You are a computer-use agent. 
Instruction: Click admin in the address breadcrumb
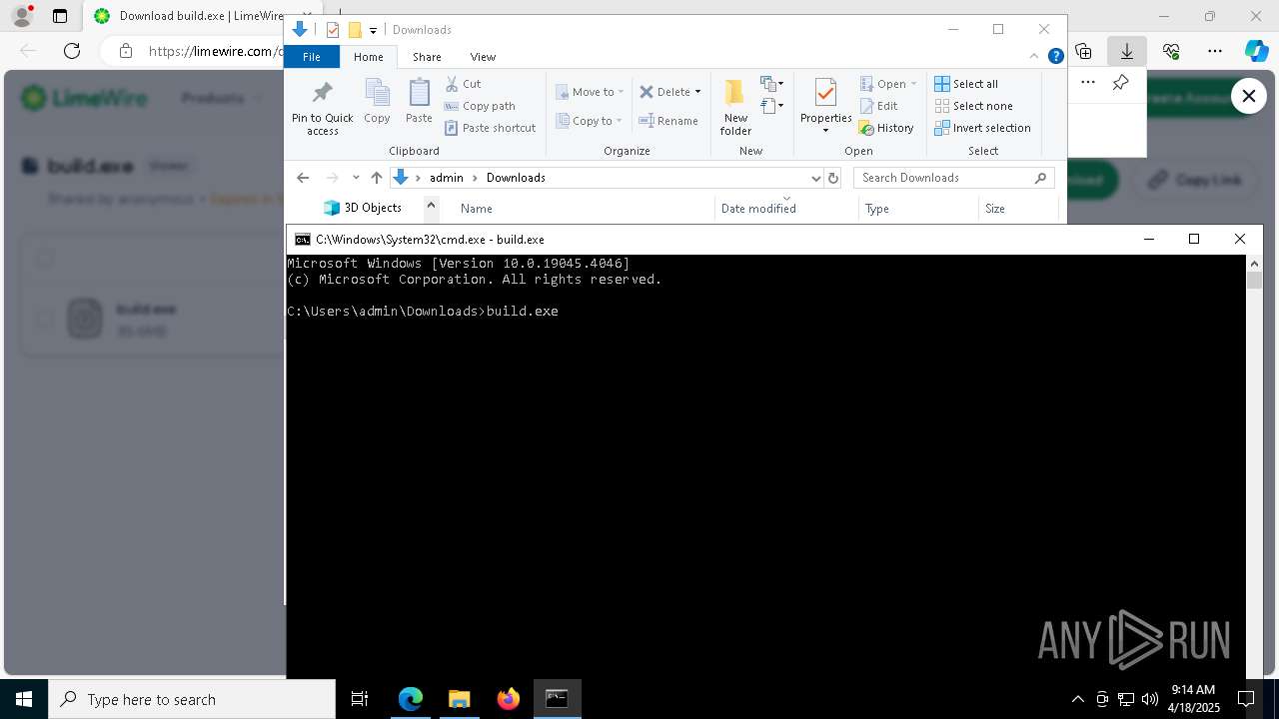pyautogui.click(x=447, y=178)
